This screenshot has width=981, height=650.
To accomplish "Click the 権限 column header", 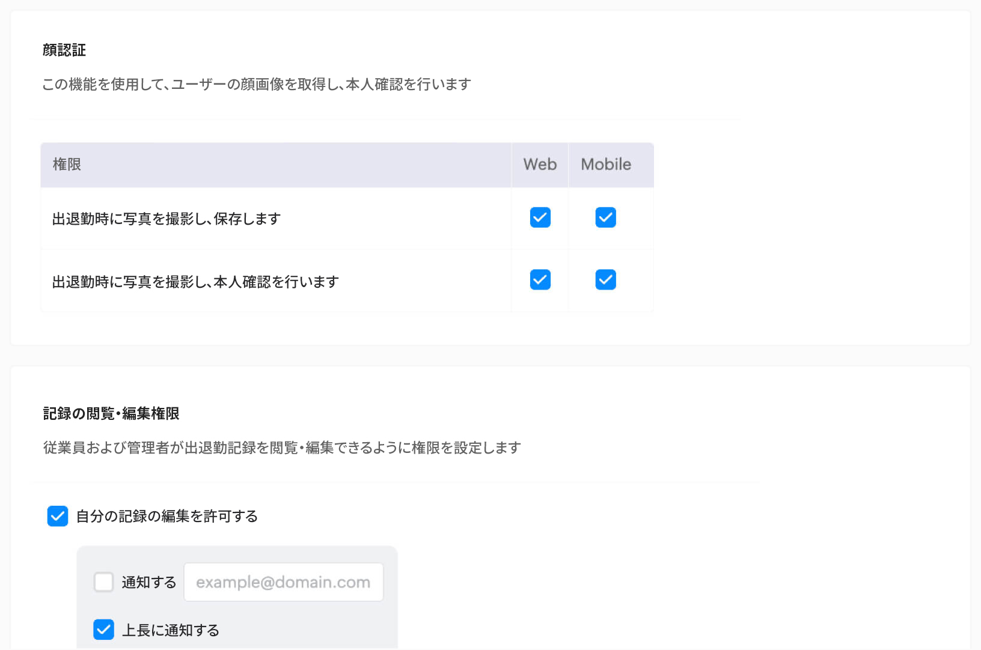I will [66, 165].
